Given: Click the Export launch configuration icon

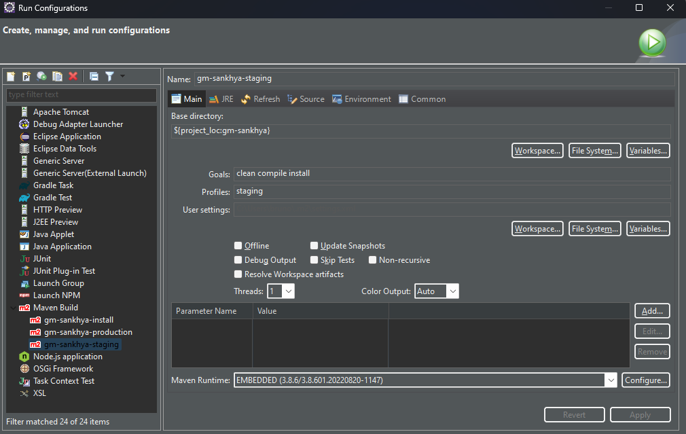Looking at the screenshot, I should 41,77.
